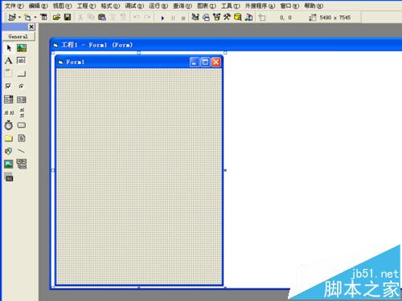Open the 查询 (Query) menu
Screen dimensions: 402x301
[183, 6]
